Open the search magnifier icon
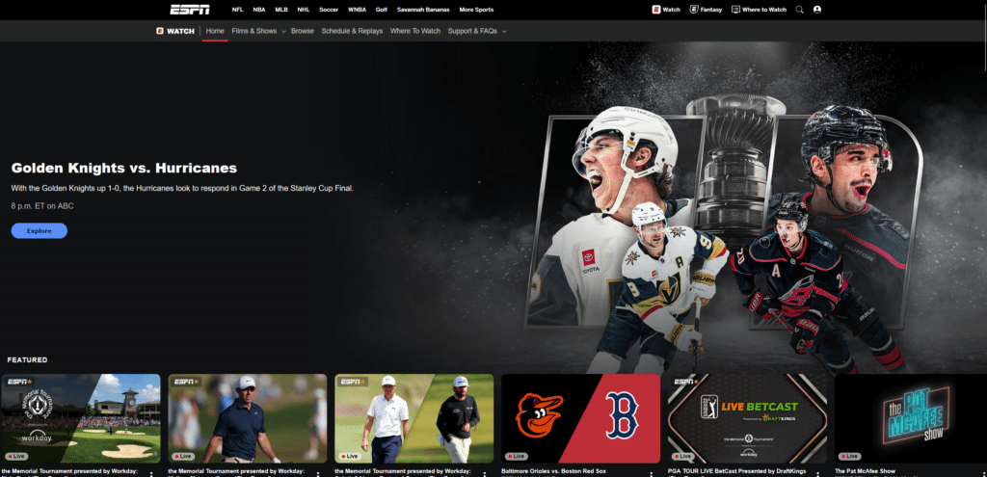The height and width of the screenshot is (477, 987). (799, 10)
